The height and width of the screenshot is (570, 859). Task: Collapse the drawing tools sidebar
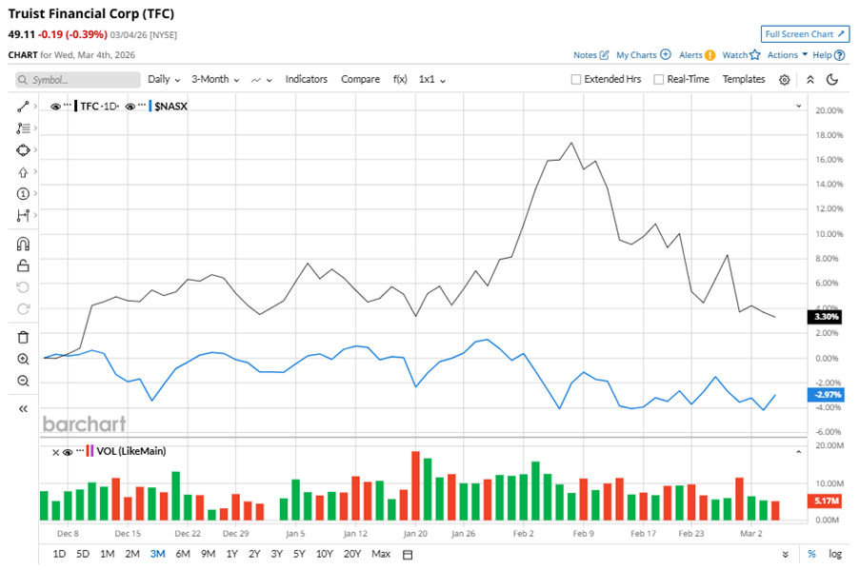click(23, 408)
